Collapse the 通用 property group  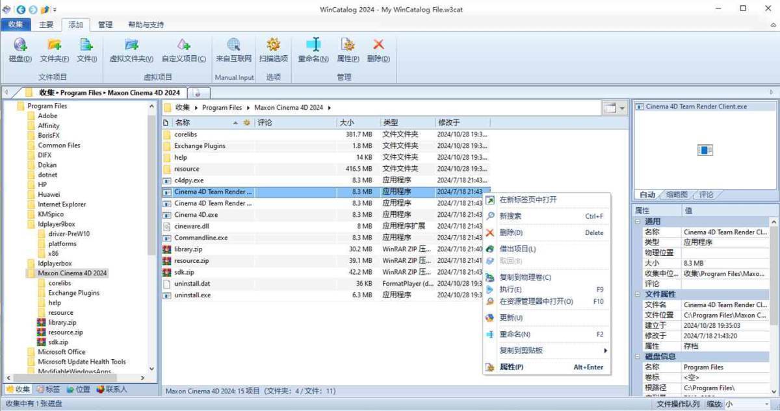click(638, 221)
